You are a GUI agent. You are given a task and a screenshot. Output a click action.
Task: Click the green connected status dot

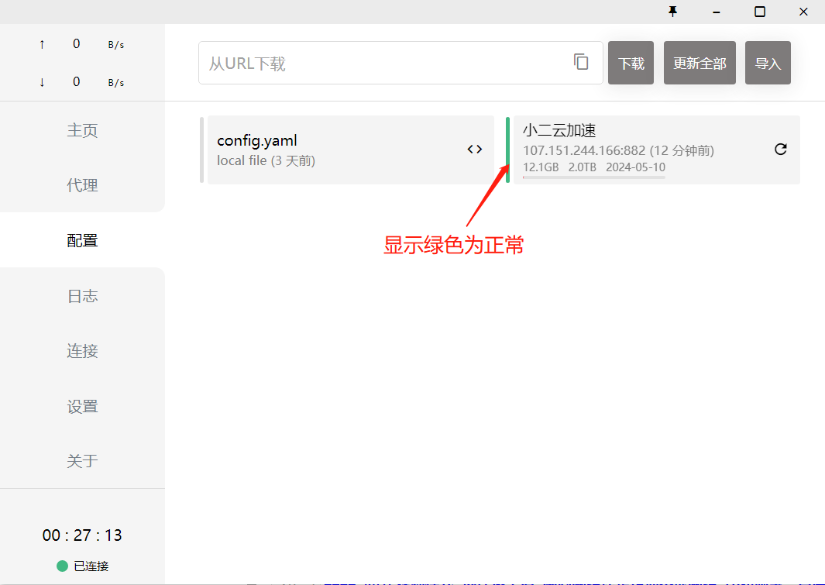(x=63, y=566)
